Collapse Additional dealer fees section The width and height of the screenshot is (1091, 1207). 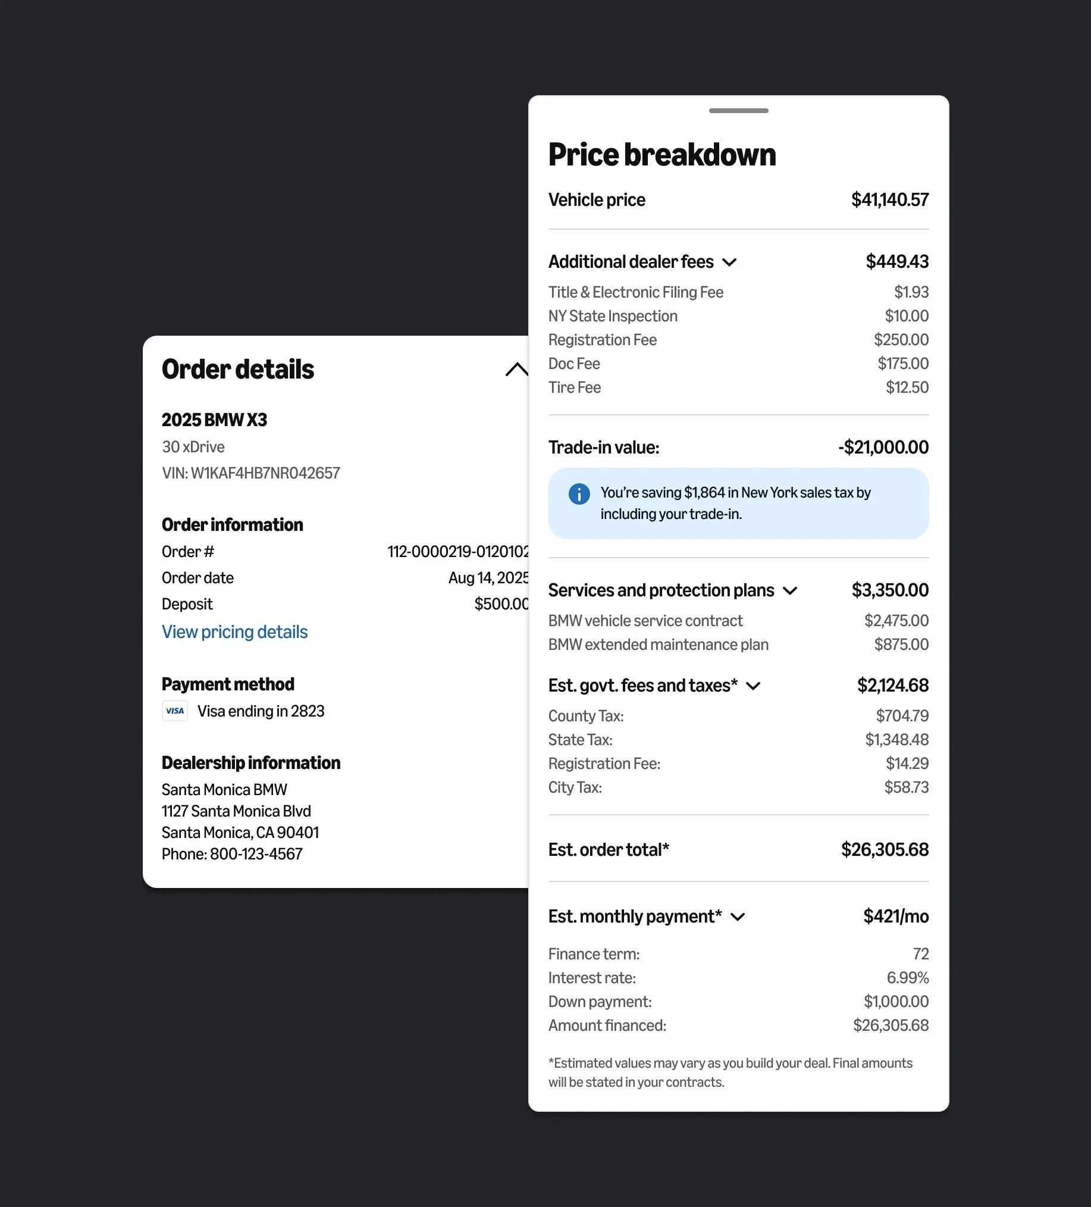click(729, 262)
